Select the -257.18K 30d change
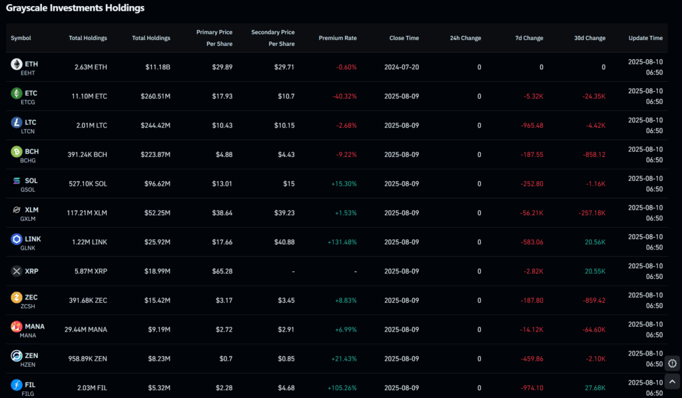682x398 pixels. point(592,213)
